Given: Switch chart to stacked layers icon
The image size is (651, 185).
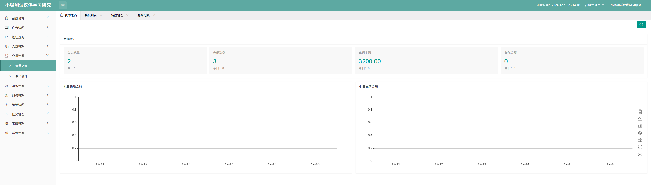Looking at the screenshot, I should point(640,133).
